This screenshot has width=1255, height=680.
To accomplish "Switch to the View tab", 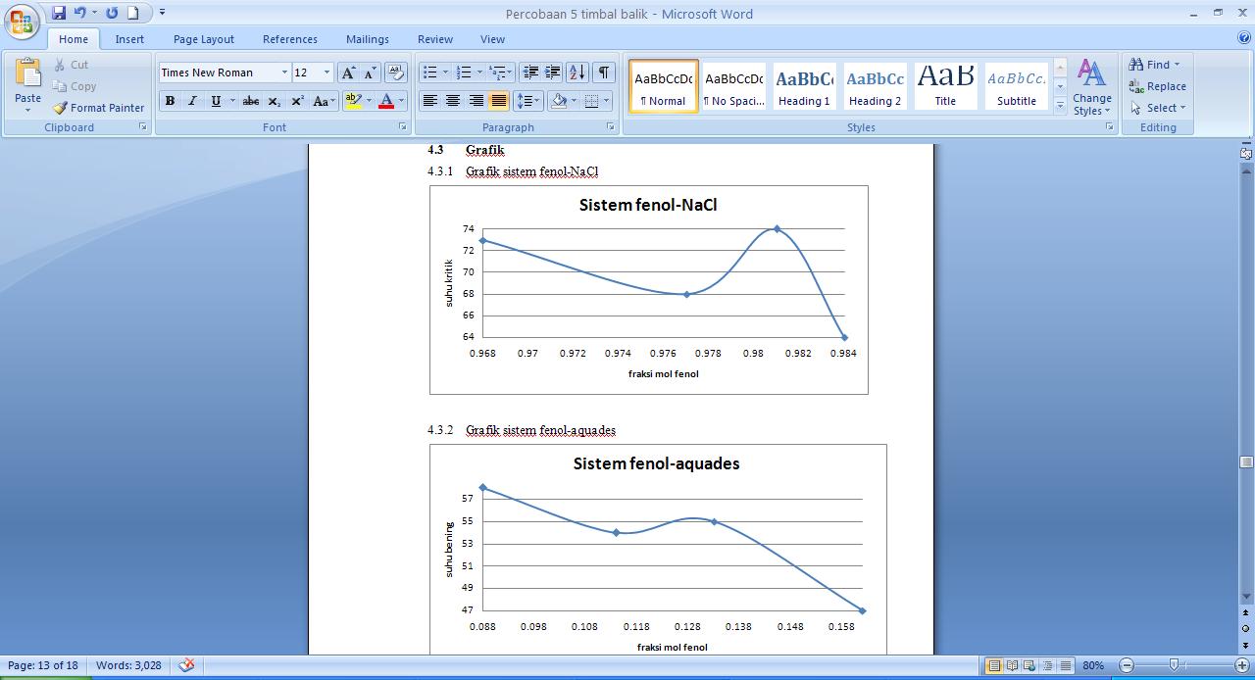I will click(x=492, y=39).
